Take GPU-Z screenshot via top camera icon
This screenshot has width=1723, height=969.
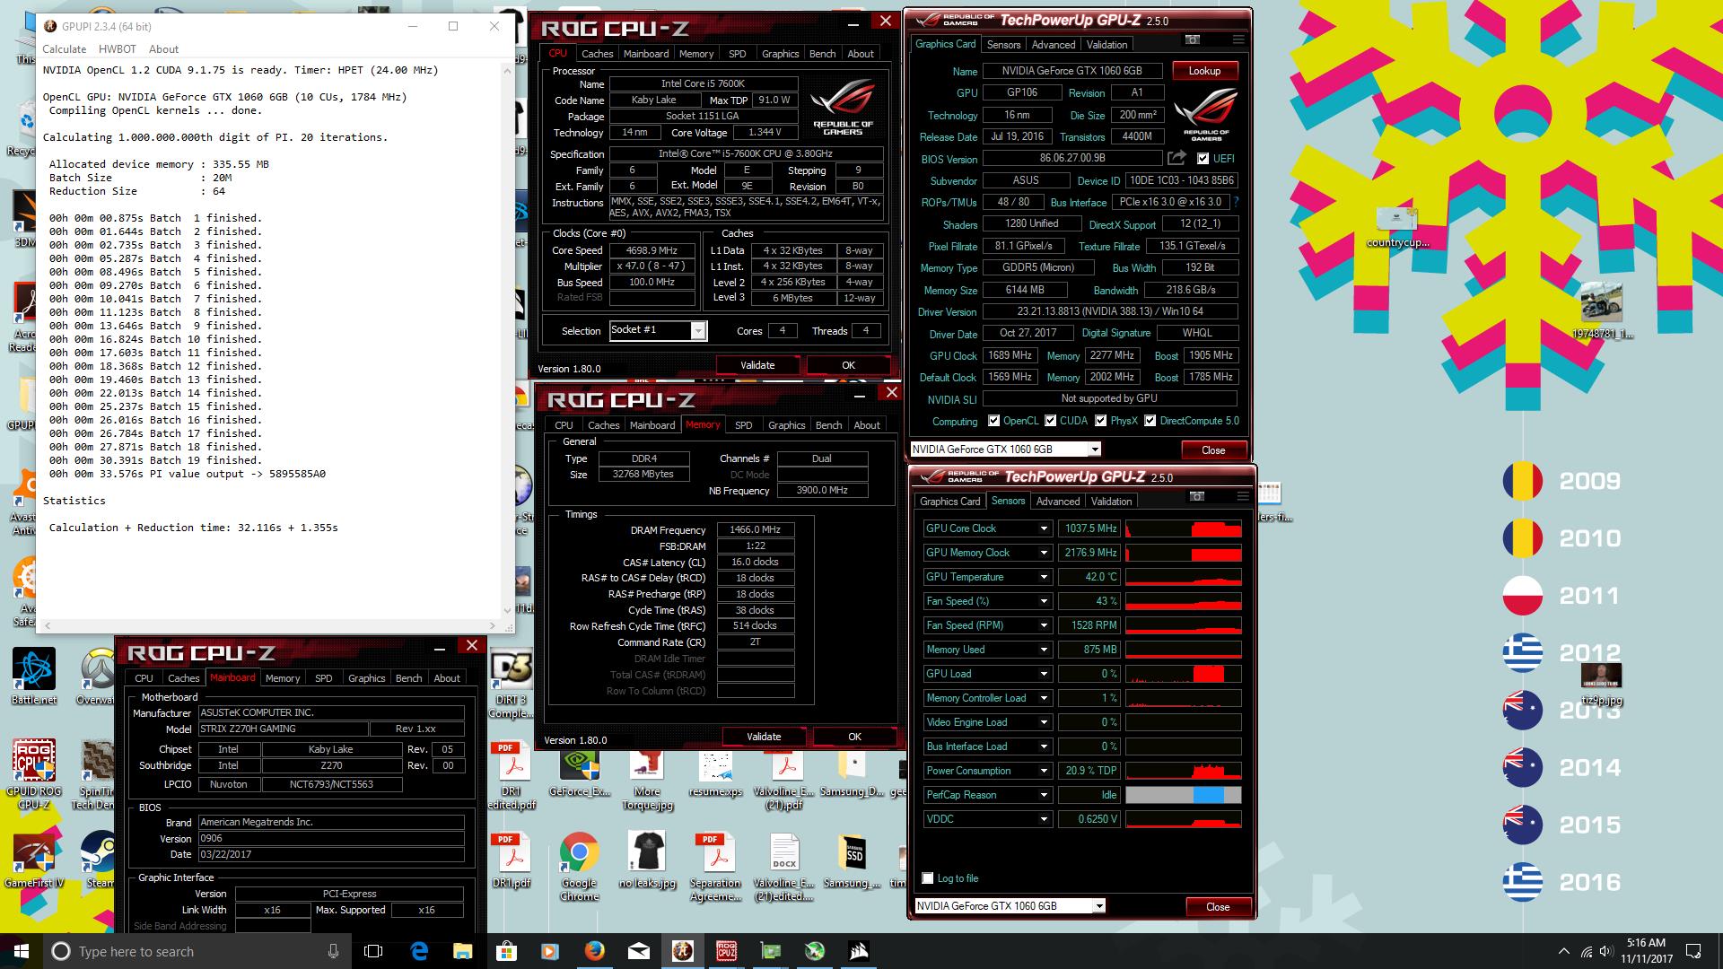pos(1193,39)
